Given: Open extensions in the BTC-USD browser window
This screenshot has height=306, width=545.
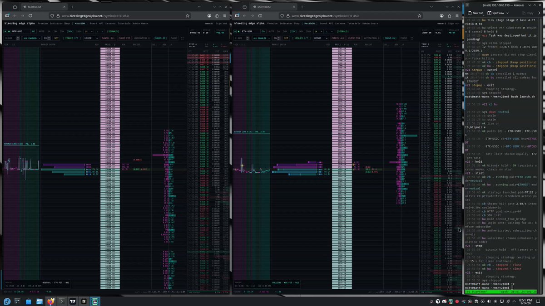Looking at the screenshot, I should (217, 15).
